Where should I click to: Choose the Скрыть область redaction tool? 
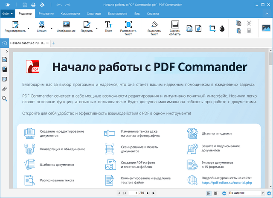point(175,28)
